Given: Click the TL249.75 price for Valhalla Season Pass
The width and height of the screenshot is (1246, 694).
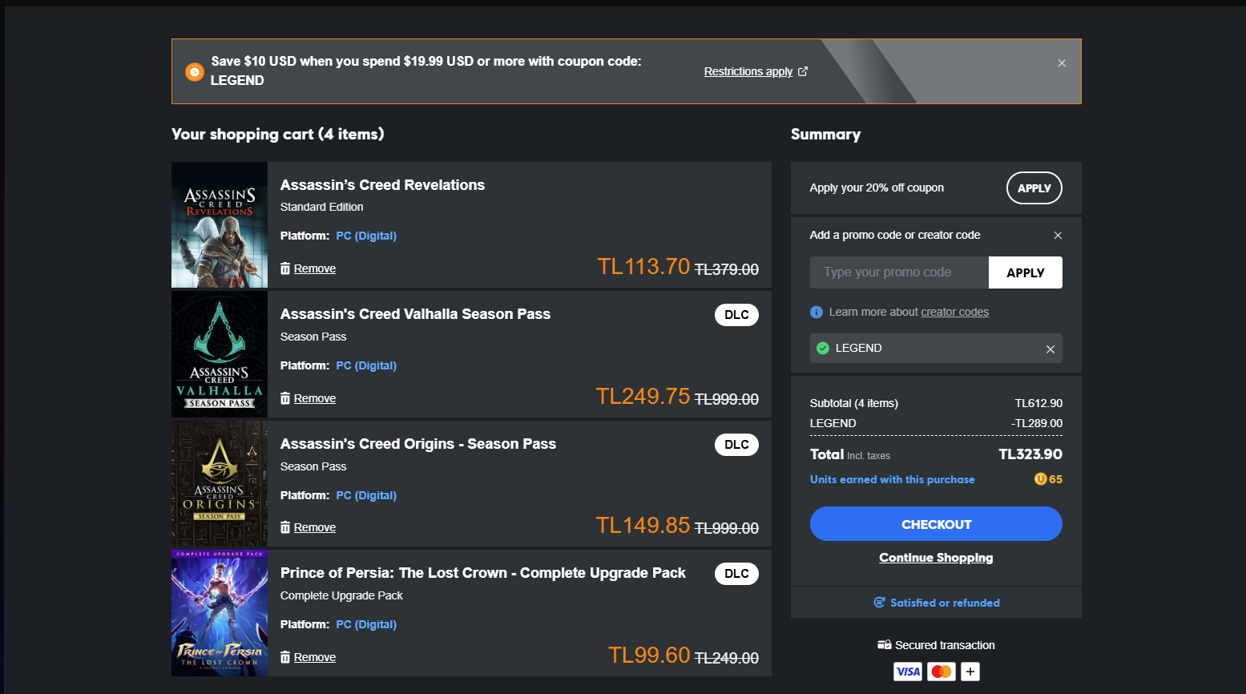Looking at the screenshot, I should (643, 397).
